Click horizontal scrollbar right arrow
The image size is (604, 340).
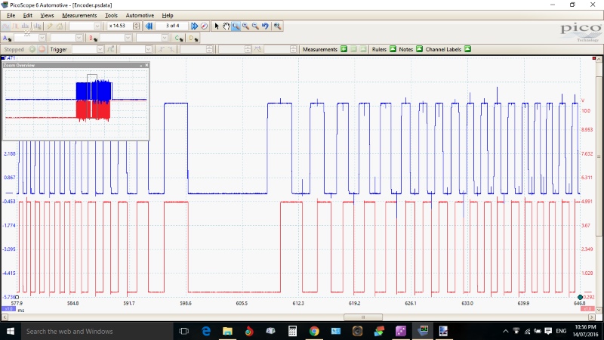coord(592,317)
